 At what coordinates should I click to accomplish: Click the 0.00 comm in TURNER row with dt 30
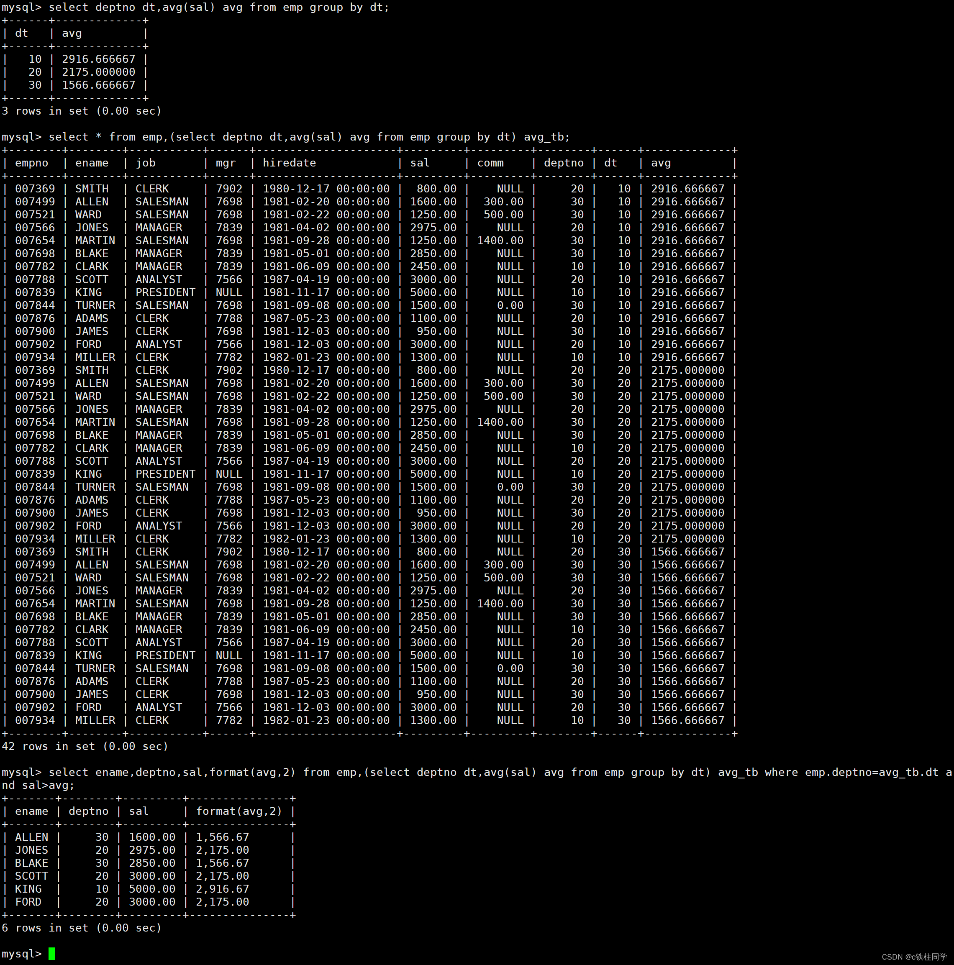pos(510,668)
